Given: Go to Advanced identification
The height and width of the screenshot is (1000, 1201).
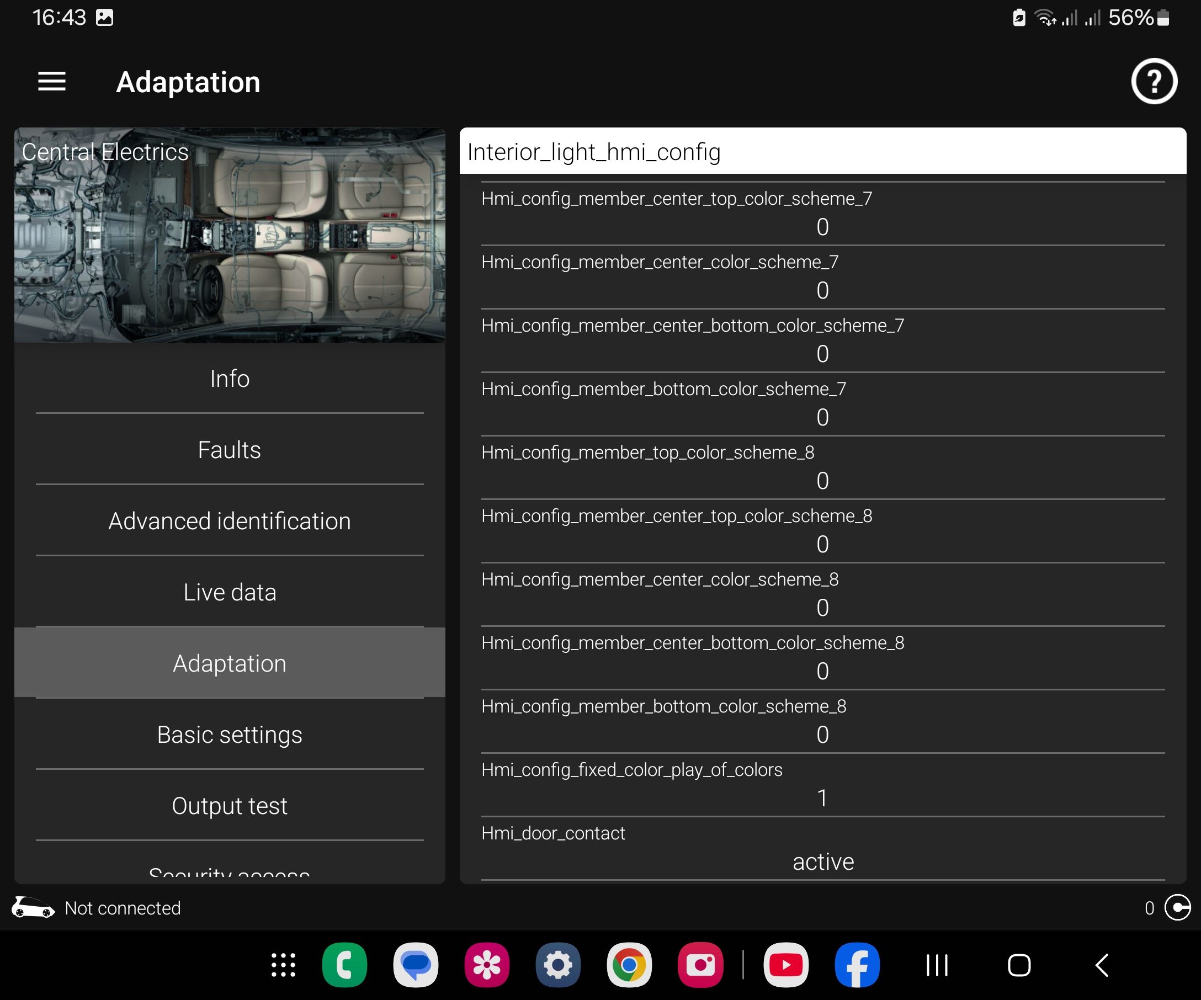Looking at the screenshot, I should [230, 521].
